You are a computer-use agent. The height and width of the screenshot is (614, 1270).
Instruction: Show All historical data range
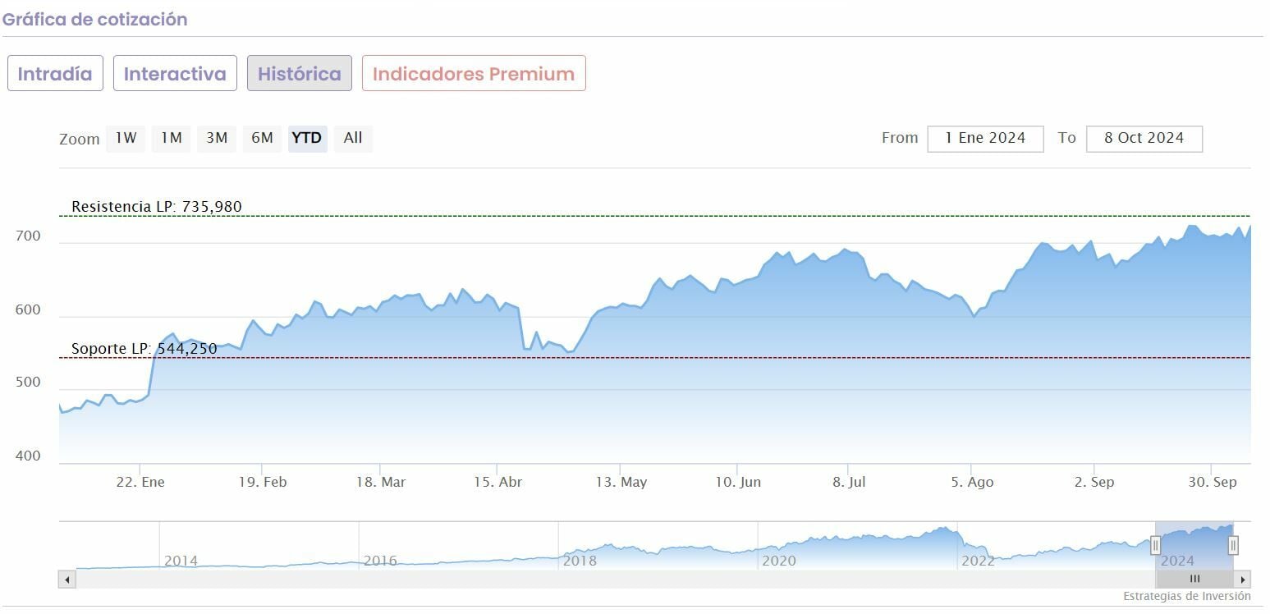point(353,138)
